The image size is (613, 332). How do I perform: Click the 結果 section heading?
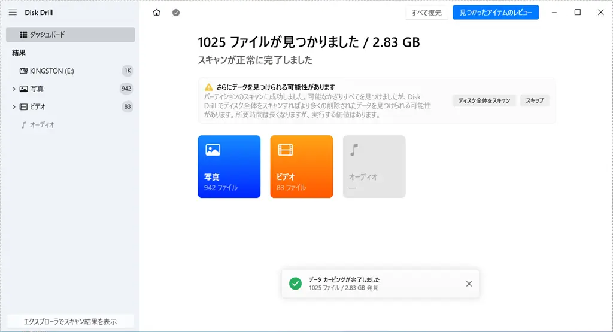[19, 53]
